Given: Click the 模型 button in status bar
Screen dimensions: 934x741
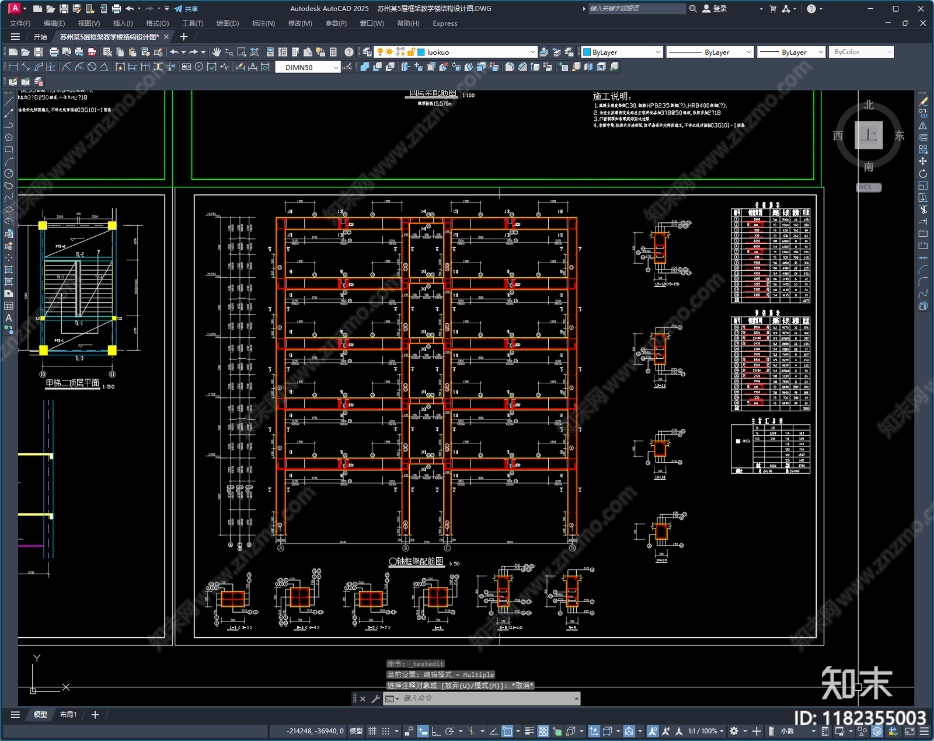Looking at the screenshot, I should point(356,731).
